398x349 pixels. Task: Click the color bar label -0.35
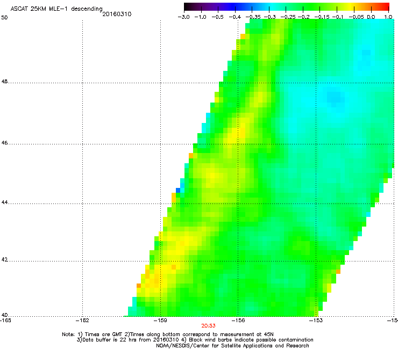[253, 17]
